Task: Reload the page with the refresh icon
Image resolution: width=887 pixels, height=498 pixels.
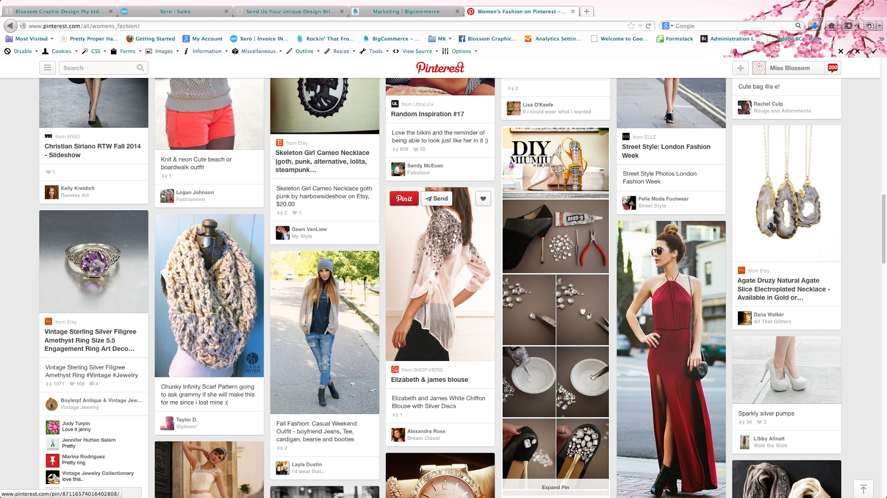Action: (x=648, y=26)
